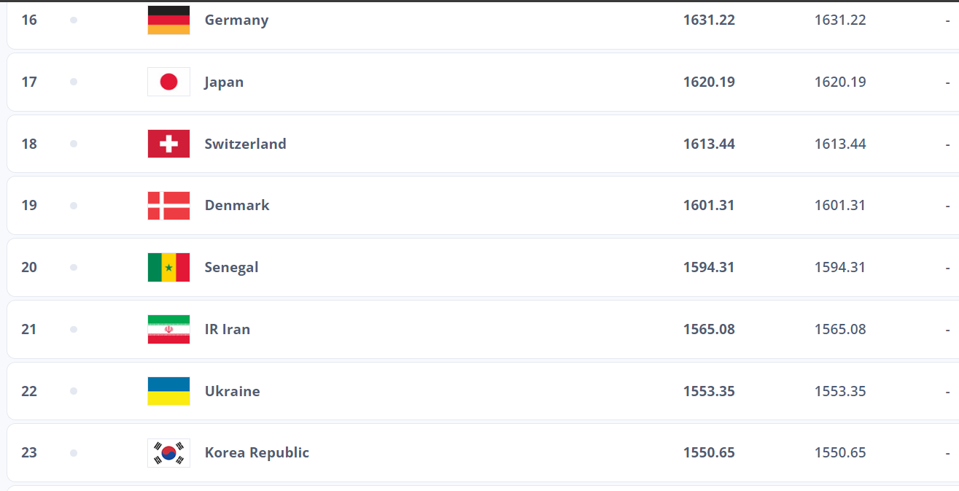
Task: Open the Japan team link
Action: 224,82
